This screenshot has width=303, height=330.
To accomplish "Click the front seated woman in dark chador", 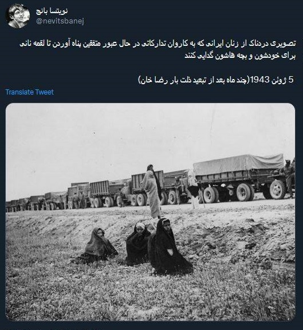I will click(167, 247).
